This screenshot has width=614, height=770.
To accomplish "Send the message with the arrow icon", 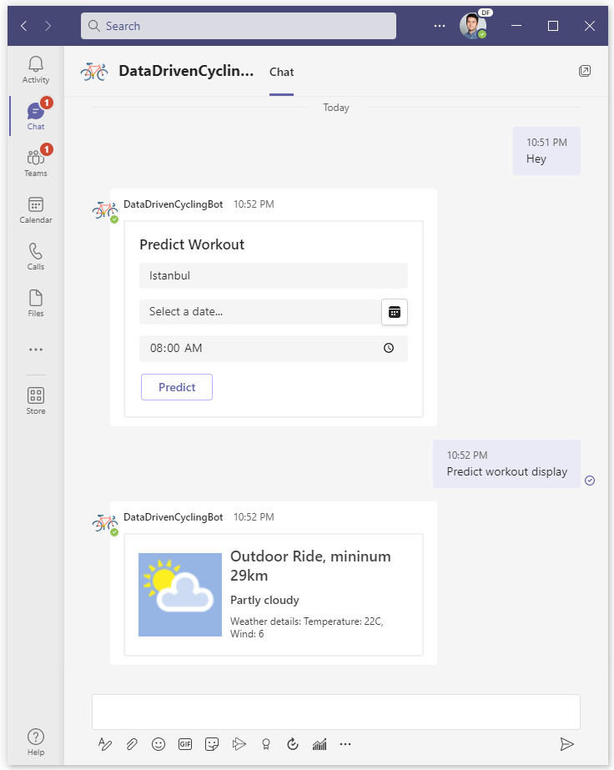I will pos(566,744).
